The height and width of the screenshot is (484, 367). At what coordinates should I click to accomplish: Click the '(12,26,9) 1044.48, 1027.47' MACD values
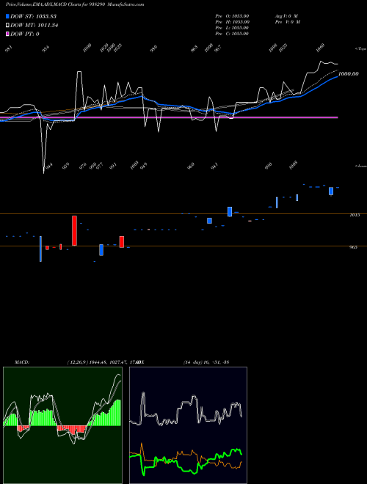pos(97,362)
